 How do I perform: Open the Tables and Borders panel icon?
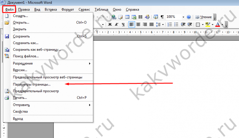click(x=120, y=17)
